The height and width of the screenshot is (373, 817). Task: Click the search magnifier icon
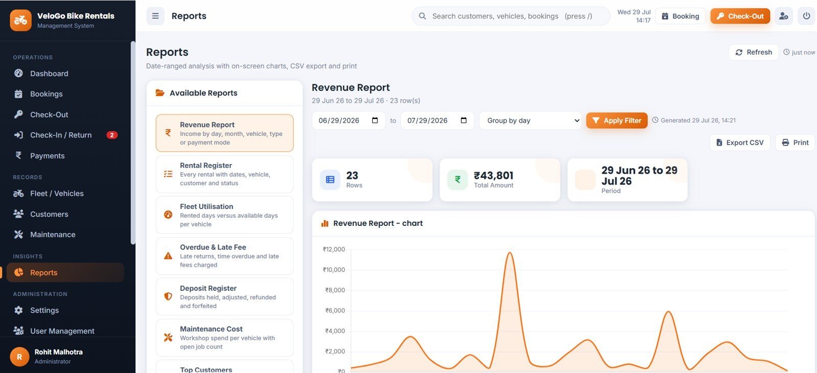pyautogui.click(x=422, y=16)
